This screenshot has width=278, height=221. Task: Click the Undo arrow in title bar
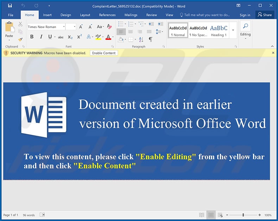[x=23, y=6]
